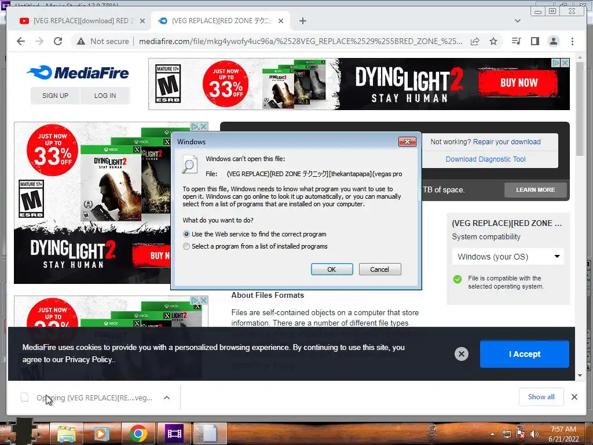
Task: Close the YouTube VEG REPLACE download tab
Action: [142, 21]
